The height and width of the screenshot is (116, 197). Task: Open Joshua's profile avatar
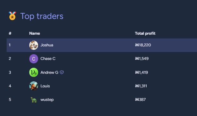[x=34, y=45]
